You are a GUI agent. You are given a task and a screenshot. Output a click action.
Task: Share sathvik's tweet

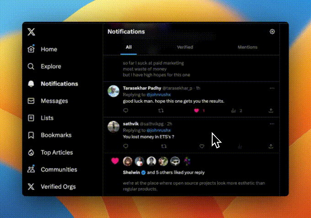271,146
